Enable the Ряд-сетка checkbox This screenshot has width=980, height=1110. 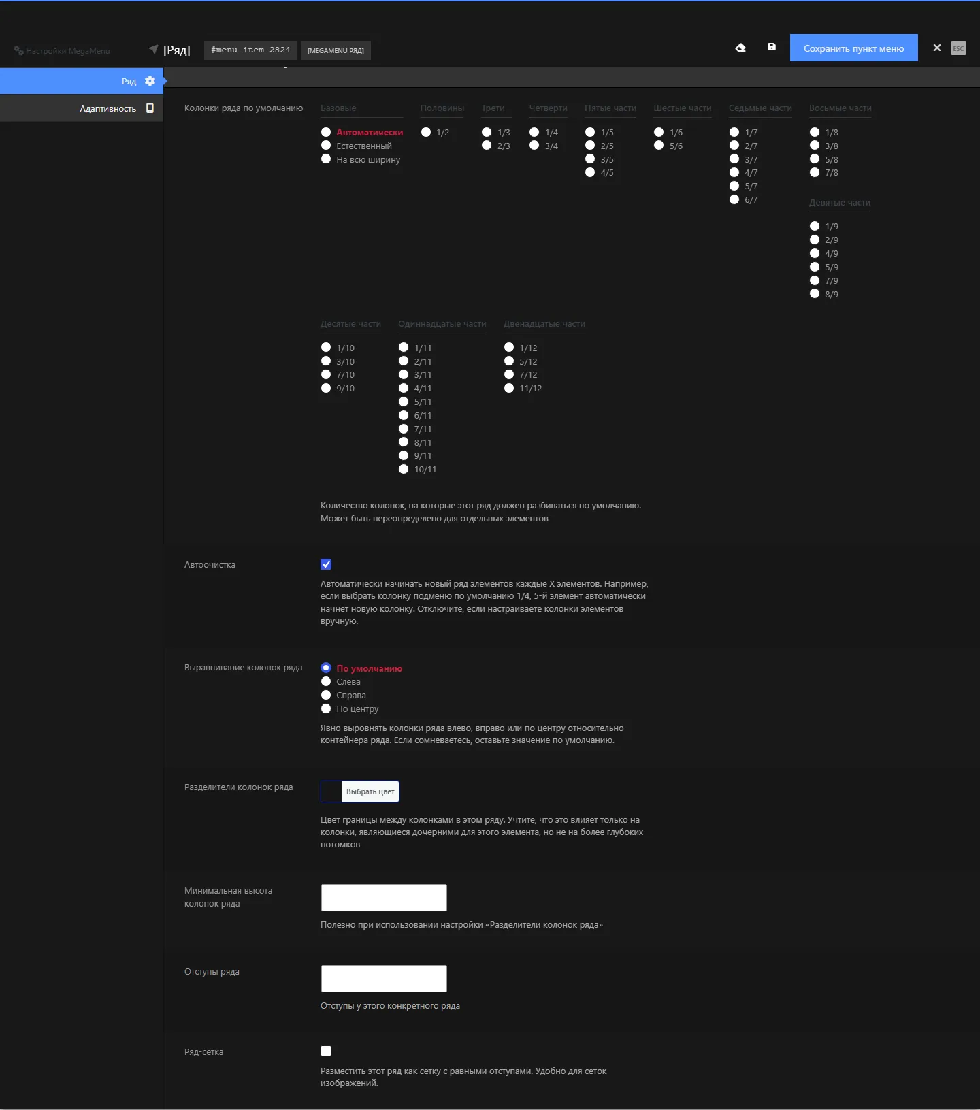pyautogui.click(x=326, y=1051)
